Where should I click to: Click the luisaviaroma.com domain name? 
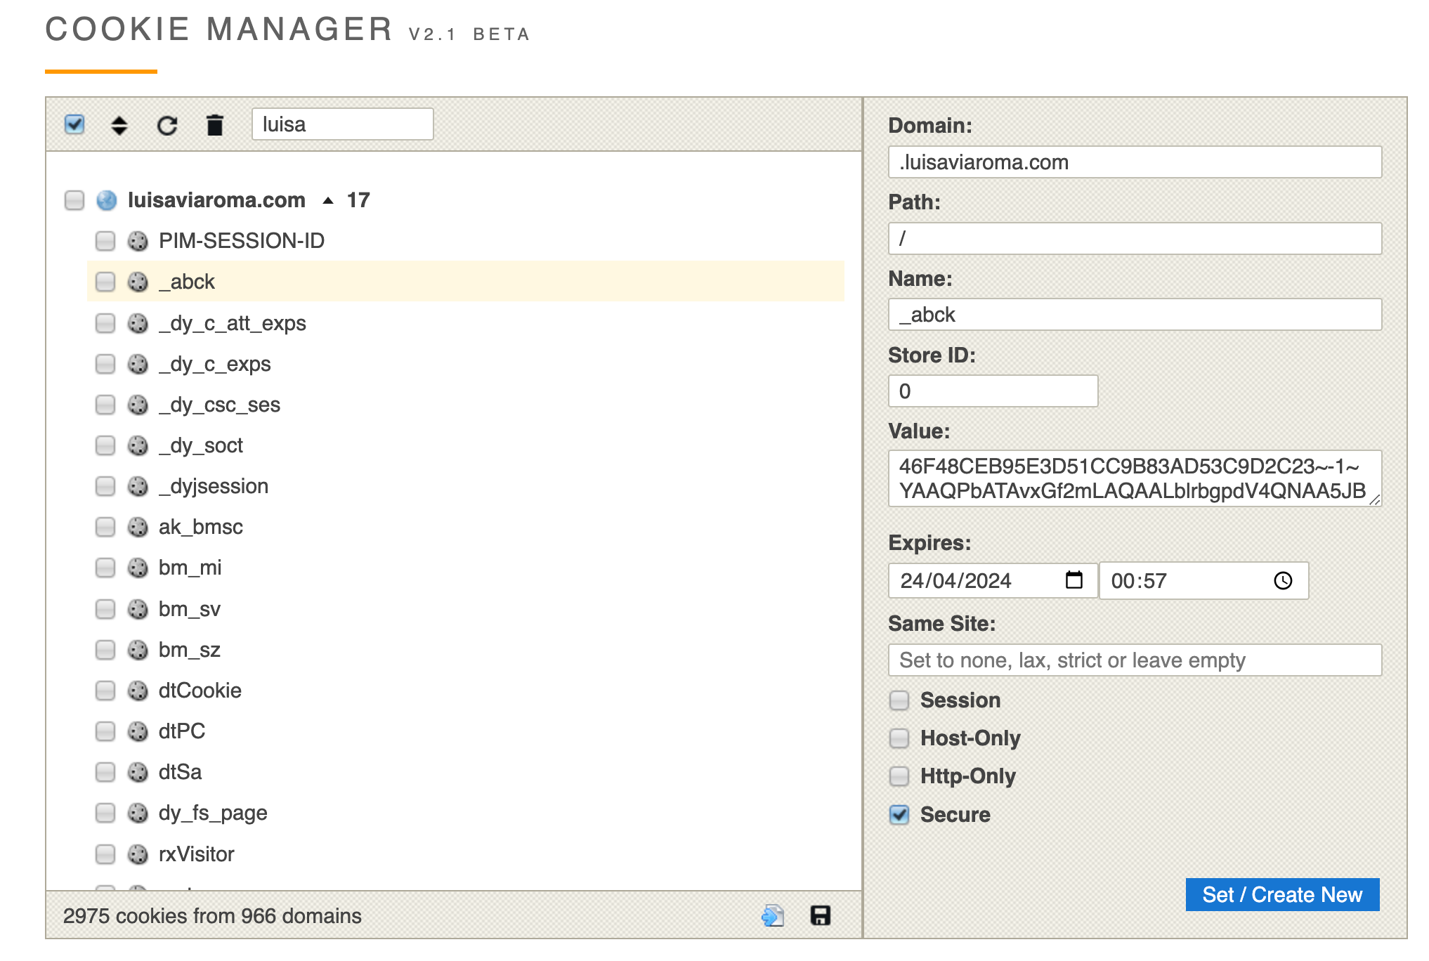[216, 200]
